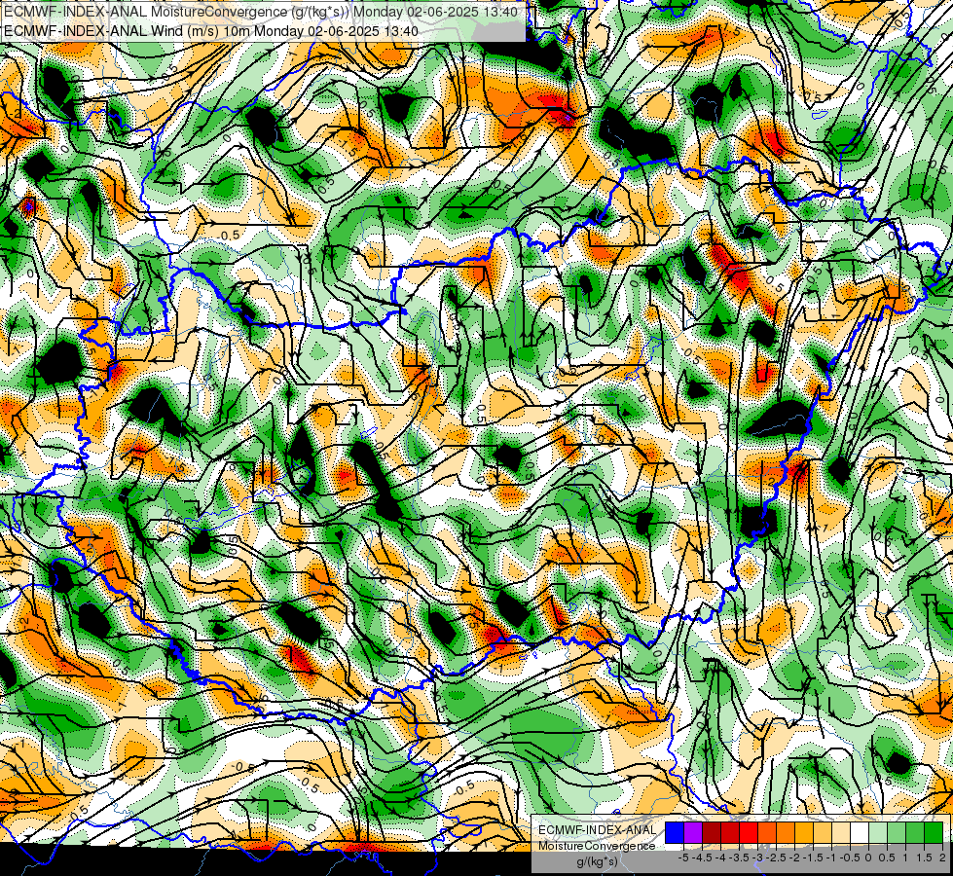Click the Wind (m/s) 10m header line
The height and width of the screenshot is (876, 953).
tap(211, 30)
